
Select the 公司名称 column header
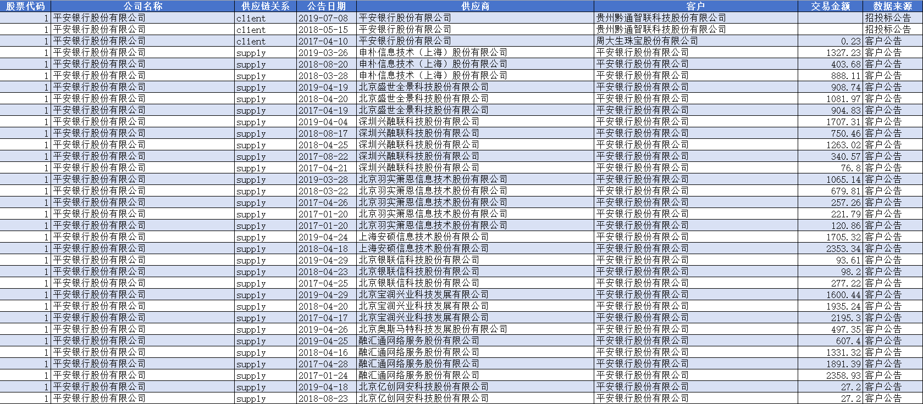143,6
